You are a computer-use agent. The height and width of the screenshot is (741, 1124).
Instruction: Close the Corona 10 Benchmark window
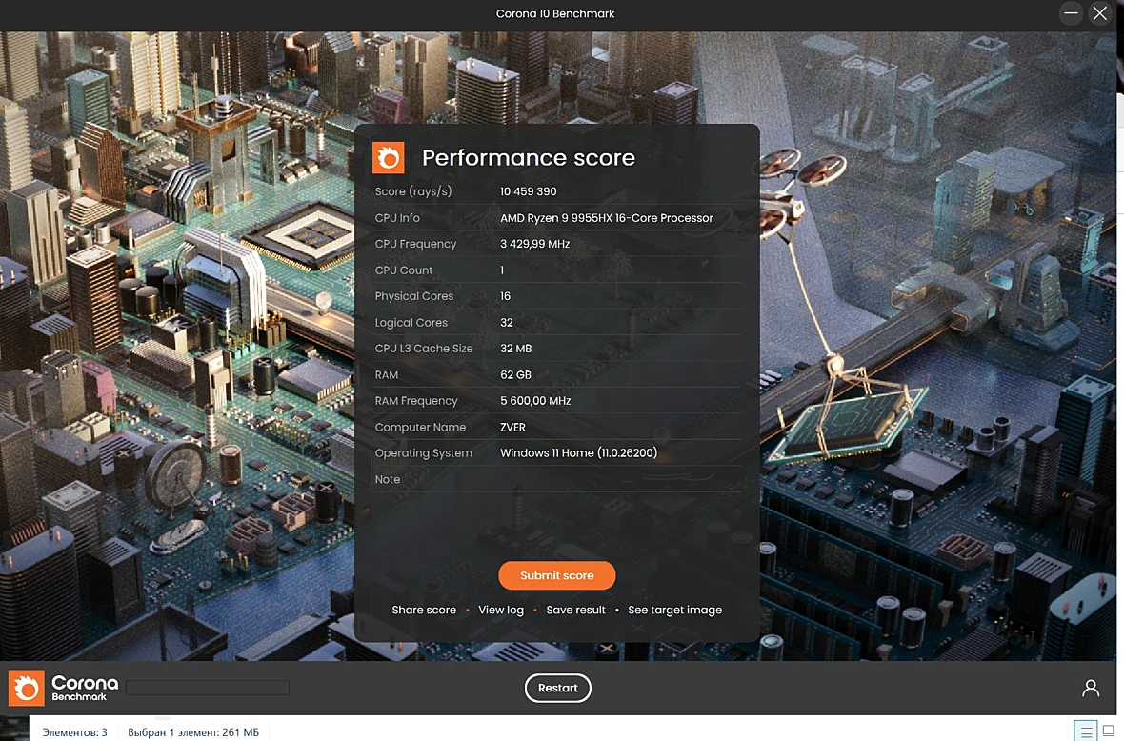pos(1099,13)
